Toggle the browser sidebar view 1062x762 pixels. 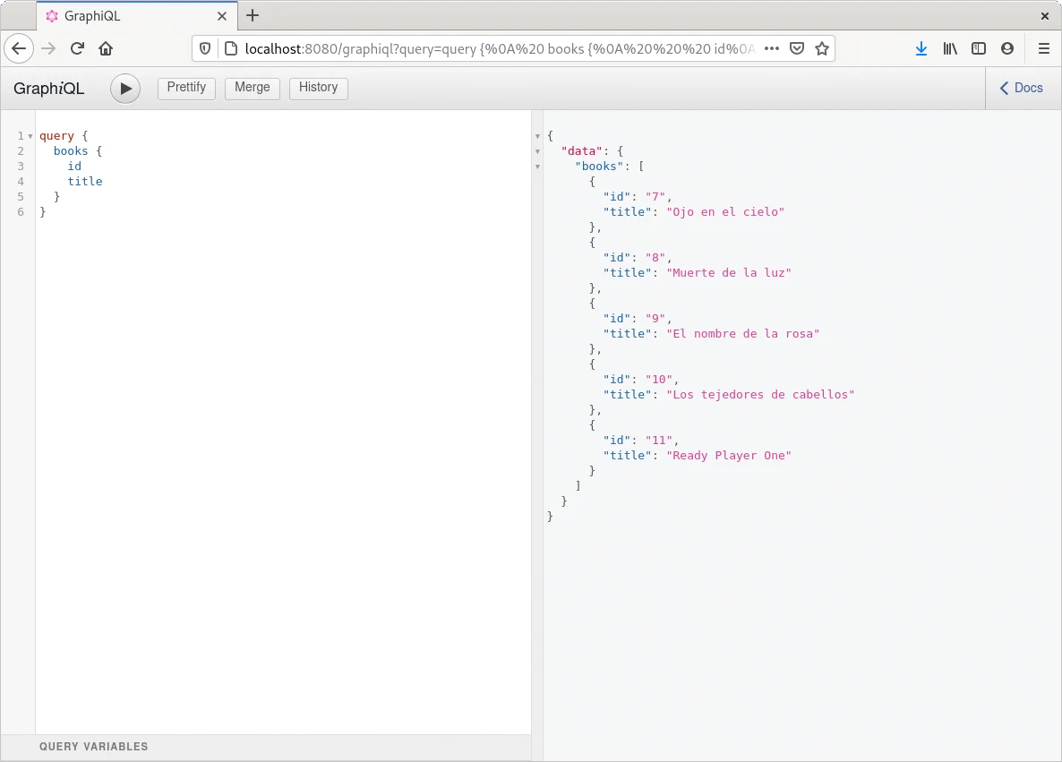[x=979, y=48]
